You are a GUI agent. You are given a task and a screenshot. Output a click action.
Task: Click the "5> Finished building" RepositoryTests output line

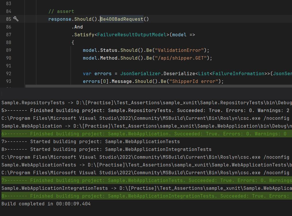click(x=144, y=110)
